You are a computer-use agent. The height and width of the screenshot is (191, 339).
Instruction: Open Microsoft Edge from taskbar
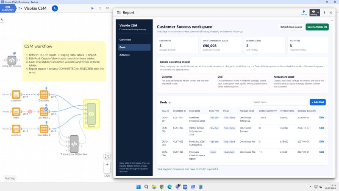tap(169, 187)
